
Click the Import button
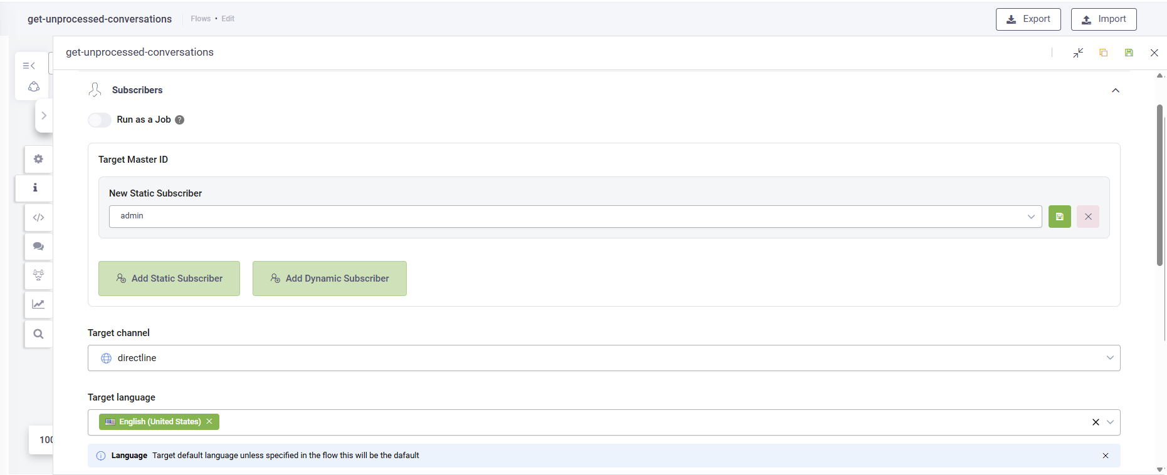pos(1104,19)
